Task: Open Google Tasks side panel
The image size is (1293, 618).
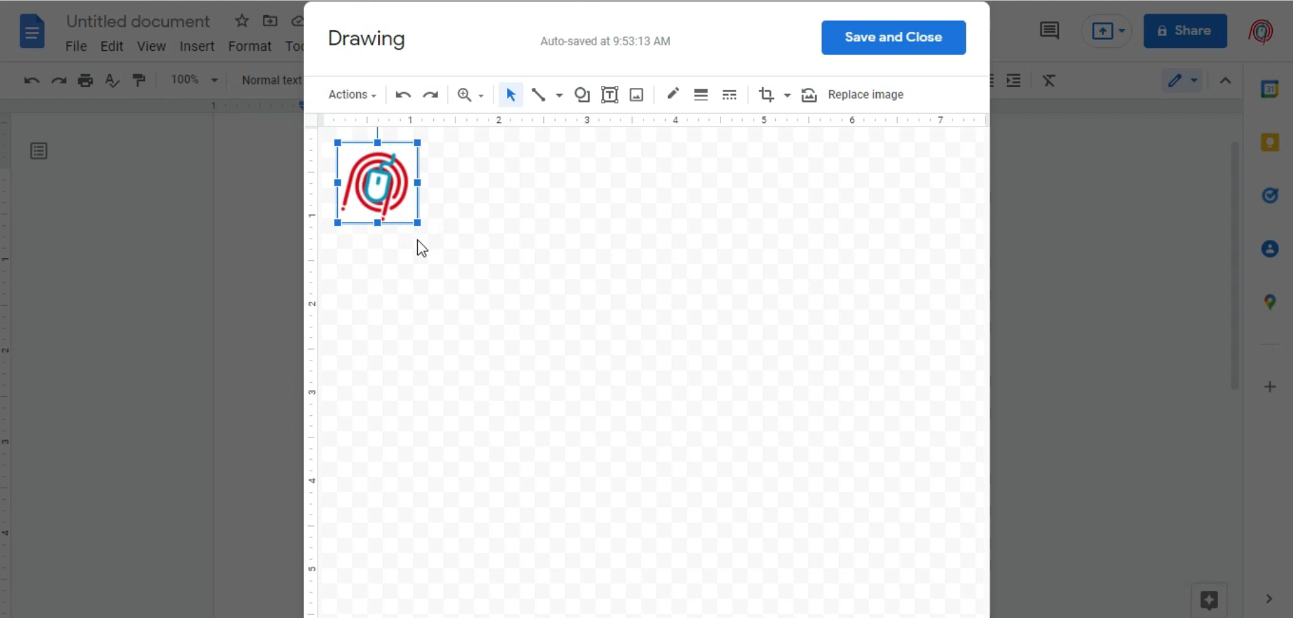Action: [1269, 195]
